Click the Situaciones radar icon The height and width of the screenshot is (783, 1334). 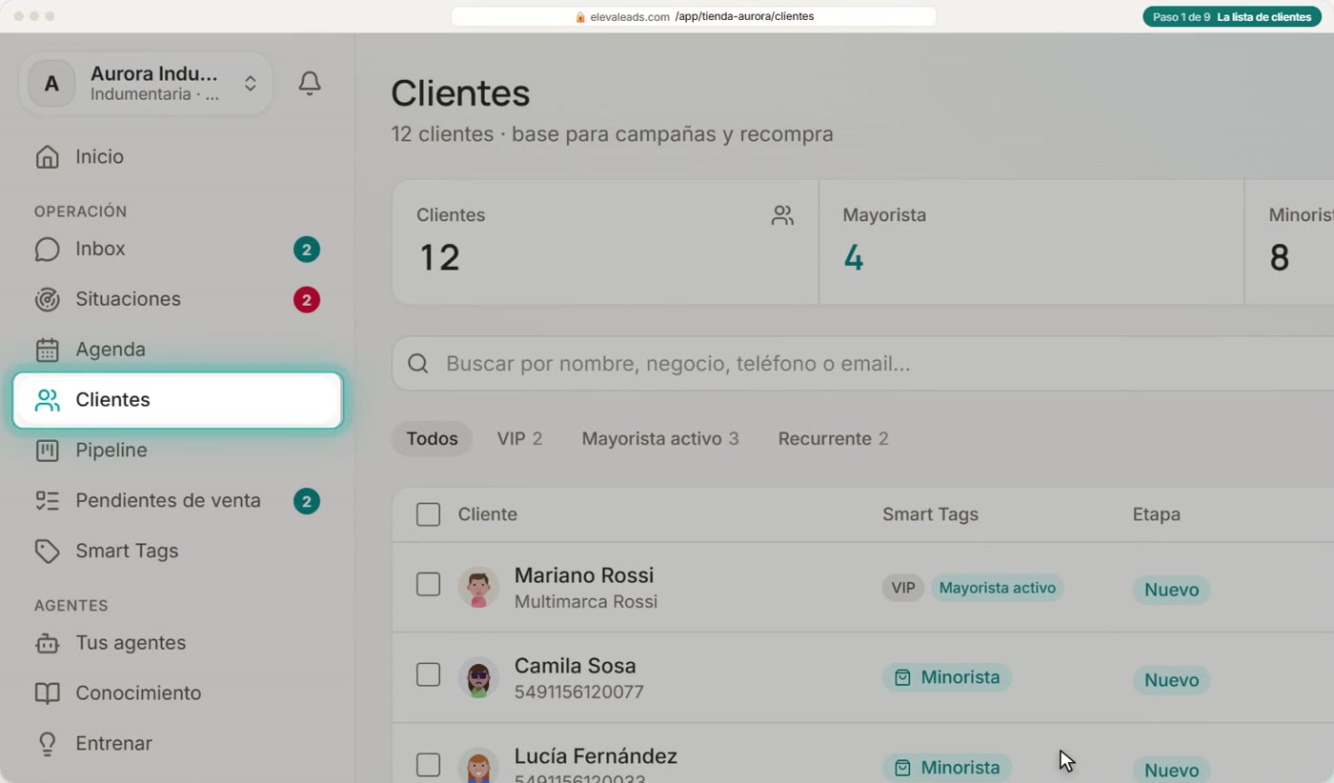[47, 300]
